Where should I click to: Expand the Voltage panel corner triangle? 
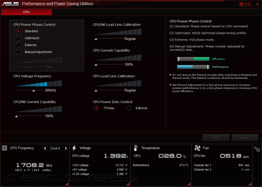coord(128,184)
